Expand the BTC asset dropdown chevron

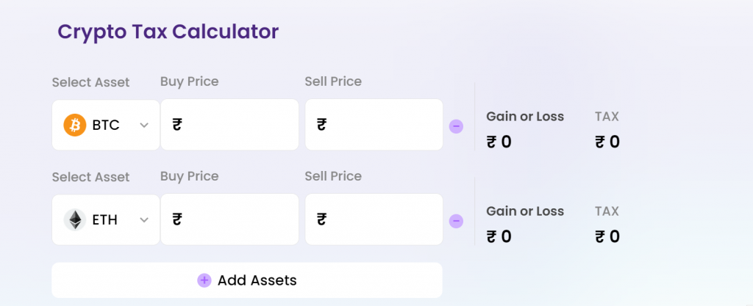(144, 125)
